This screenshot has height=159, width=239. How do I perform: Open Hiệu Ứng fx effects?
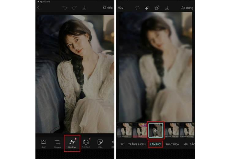click(72, 143)
